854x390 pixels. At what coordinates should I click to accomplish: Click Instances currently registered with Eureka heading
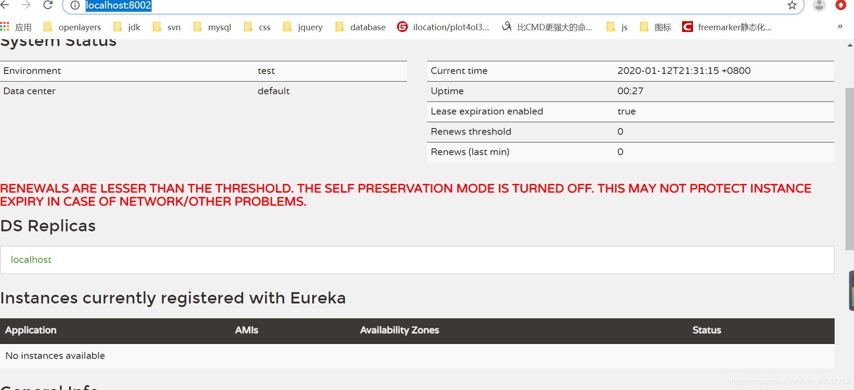173,298
